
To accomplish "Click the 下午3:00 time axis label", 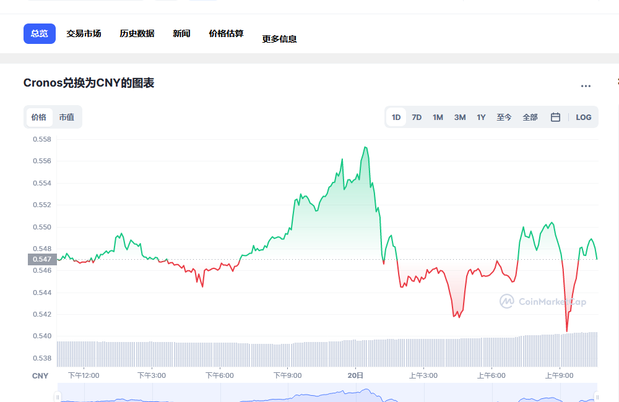I will 152,375.
